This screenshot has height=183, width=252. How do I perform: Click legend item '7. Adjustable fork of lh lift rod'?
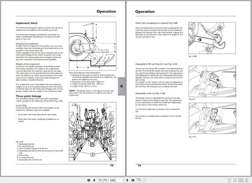coord(29,160)
